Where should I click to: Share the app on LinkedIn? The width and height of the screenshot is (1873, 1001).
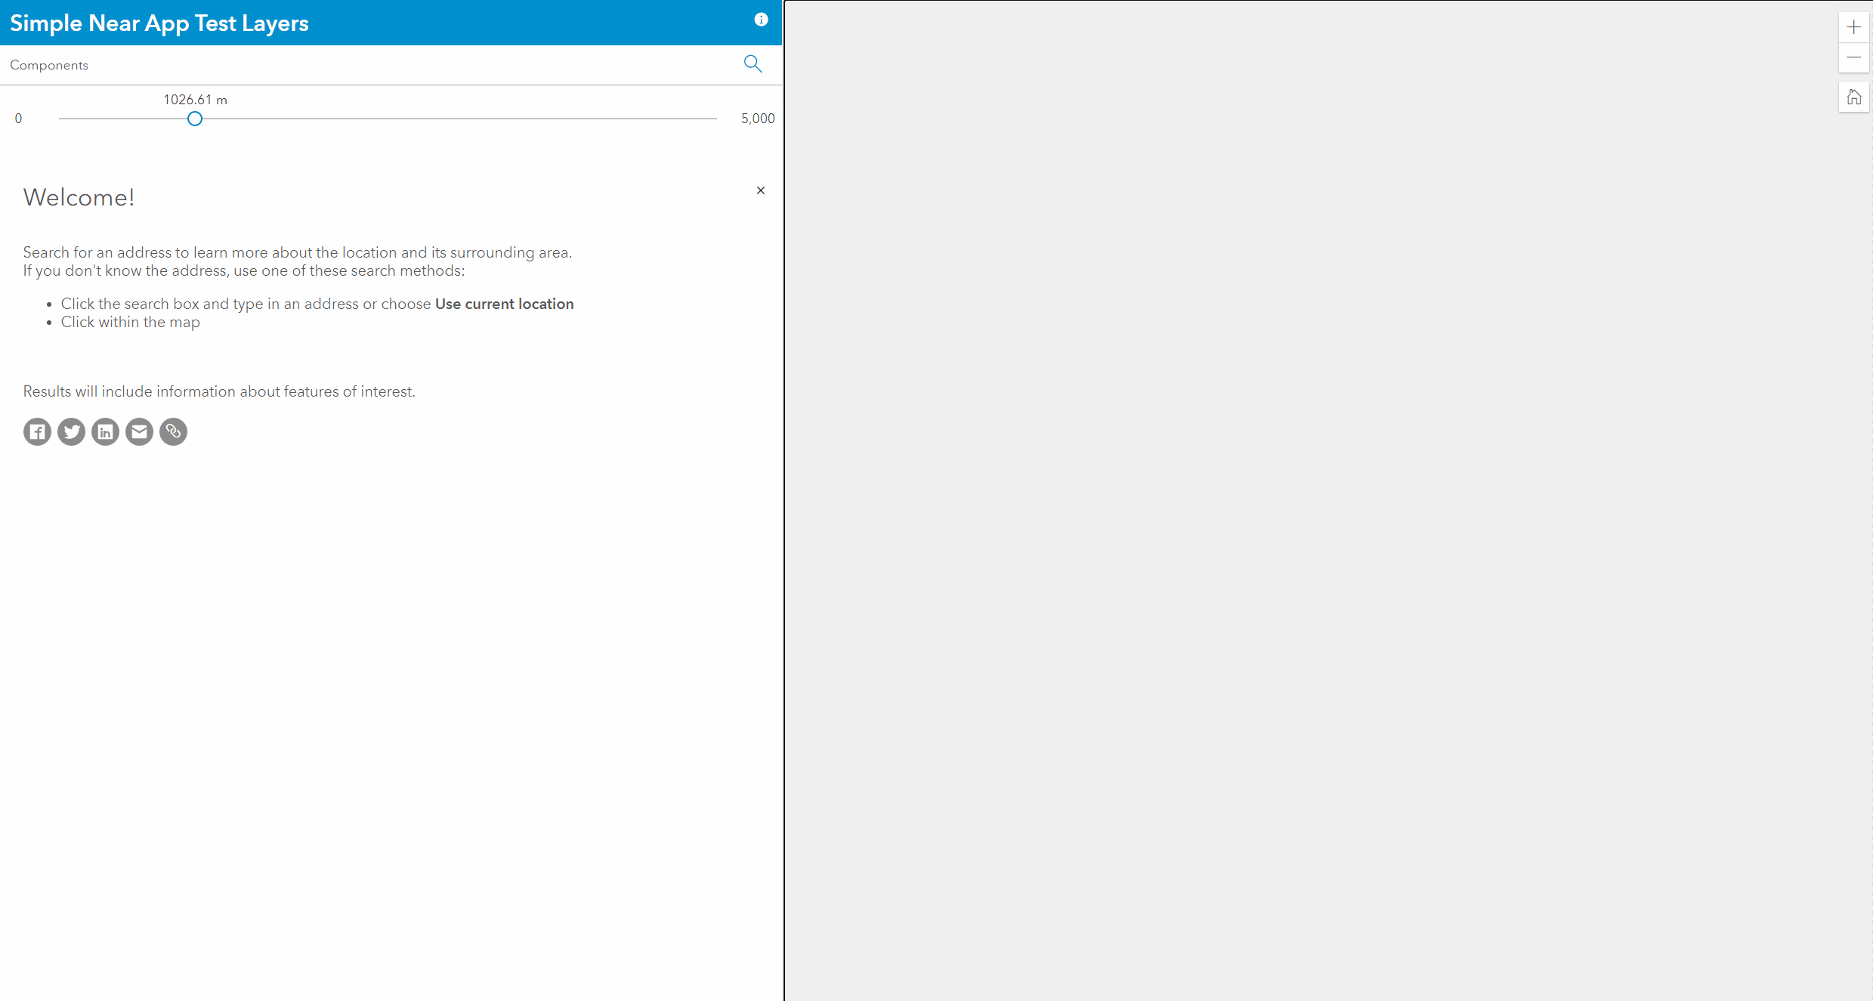coord(105,431)
